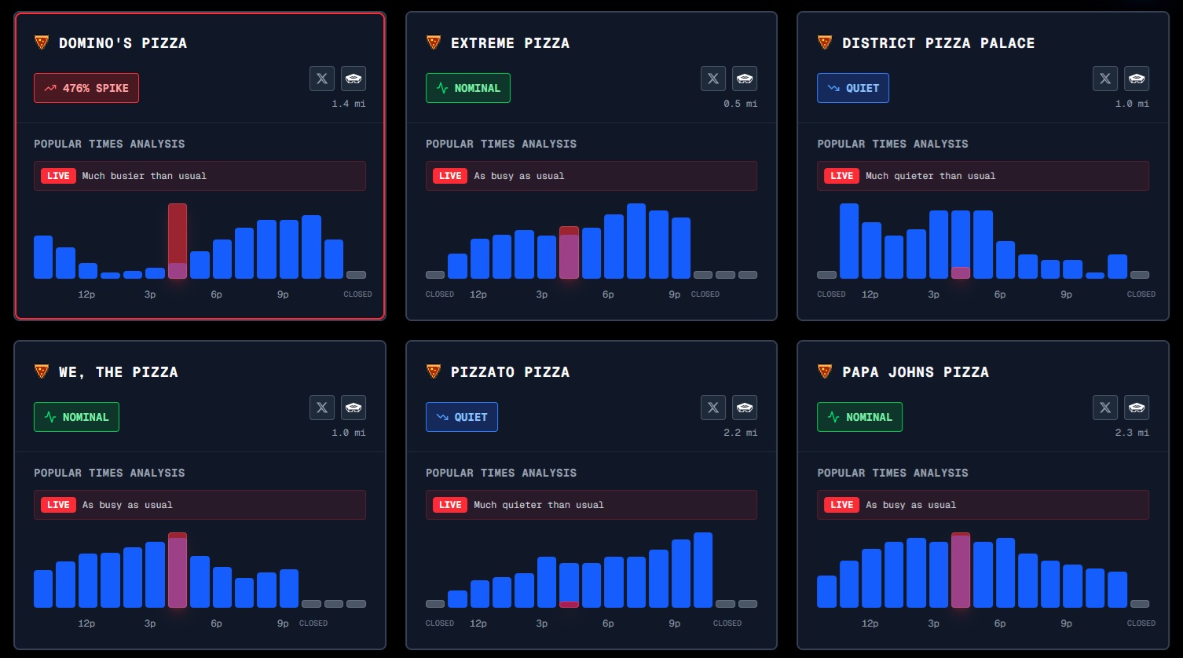Select the red live spike bar in Domino's chart
This screenshot has height=658, width=1183.
tap(178, 241)
